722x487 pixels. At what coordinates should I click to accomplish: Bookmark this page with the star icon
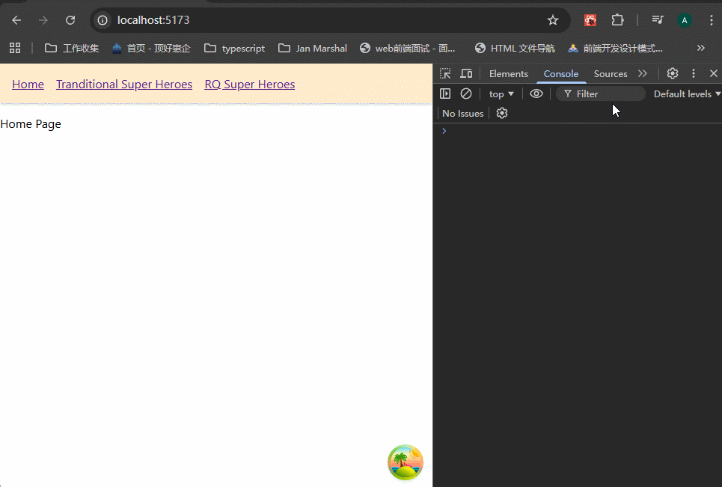pos(553,20)
